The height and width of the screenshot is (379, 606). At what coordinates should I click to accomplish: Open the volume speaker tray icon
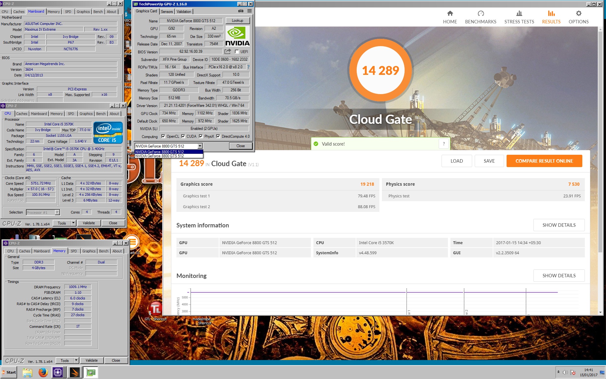click(x=565, y=372)
